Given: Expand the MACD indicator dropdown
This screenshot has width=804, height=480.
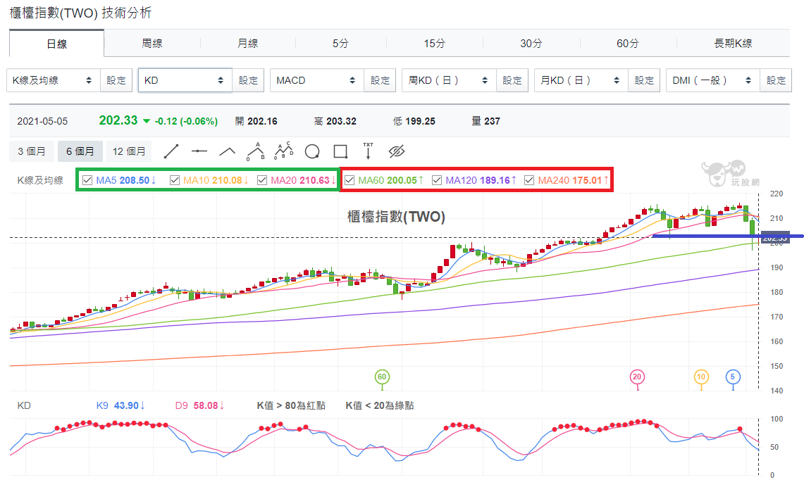Looking at the screenshot, I should 317,80.
